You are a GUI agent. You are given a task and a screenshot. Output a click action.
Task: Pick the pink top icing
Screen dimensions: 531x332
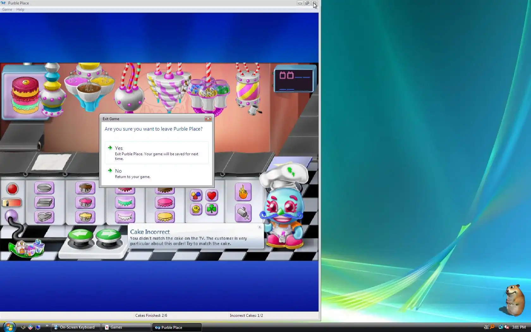(x=165, y=202)
